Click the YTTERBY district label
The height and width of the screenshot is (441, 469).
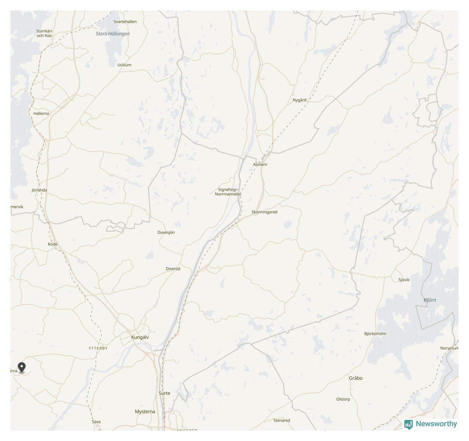pos(98,348)
